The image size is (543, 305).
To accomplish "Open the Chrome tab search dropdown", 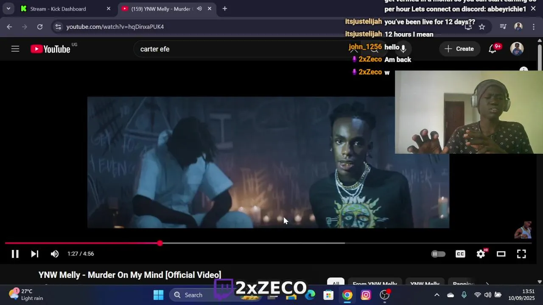I will point(8,8).
